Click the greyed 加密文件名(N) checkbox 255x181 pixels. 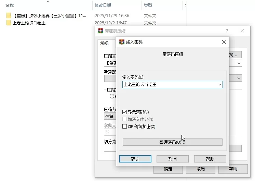[x=124, y=119]
